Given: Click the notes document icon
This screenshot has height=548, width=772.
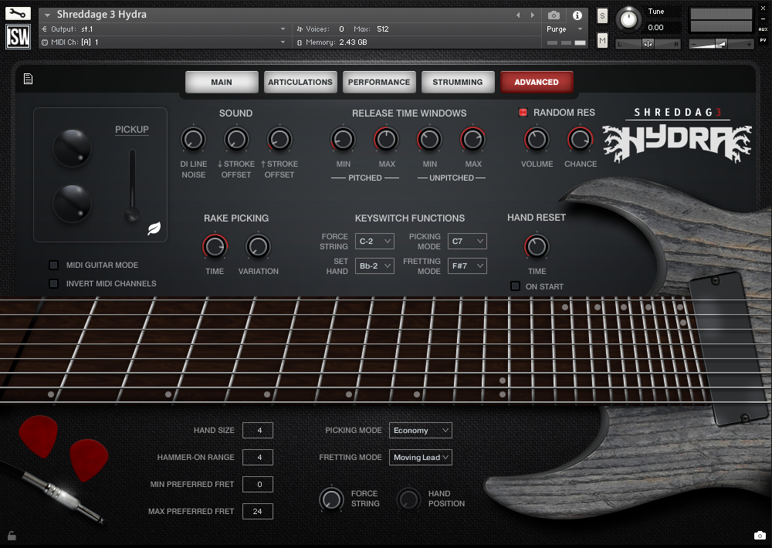Looking at the screenshot, I should pos(29,78).
